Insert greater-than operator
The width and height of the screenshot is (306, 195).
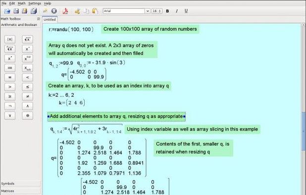click(10, 87)
